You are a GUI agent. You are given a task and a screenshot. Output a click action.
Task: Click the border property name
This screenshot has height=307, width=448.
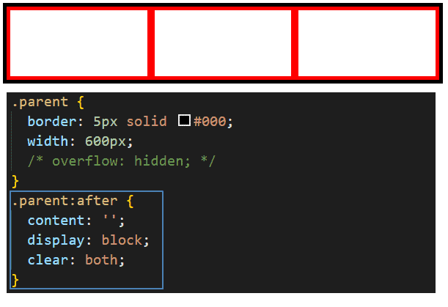pyautogui.click(x=52, y=122)
